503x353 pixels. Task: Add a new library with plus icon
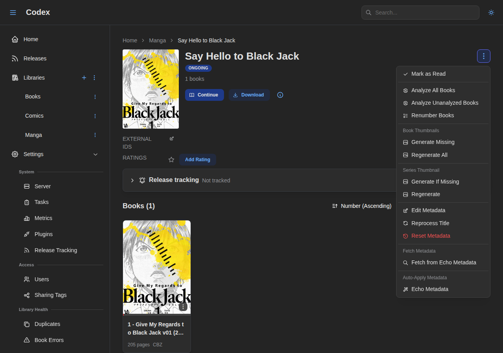pyautogui.click(x=84, y=78)
